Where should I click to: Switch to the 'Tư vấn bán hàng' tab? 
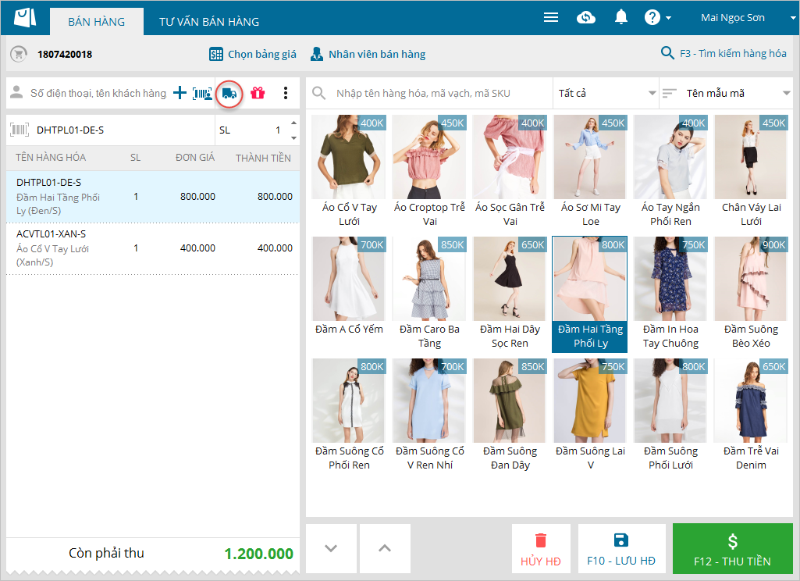click(209, 22)
